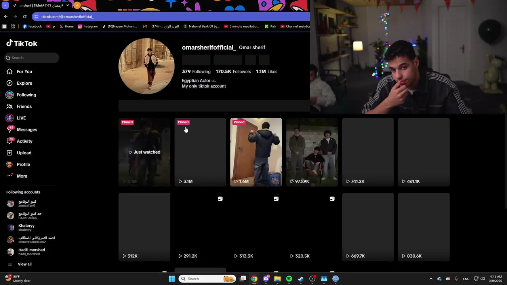Open Spotify from the taskbar

pyautogui.click(x=289, y=279)
